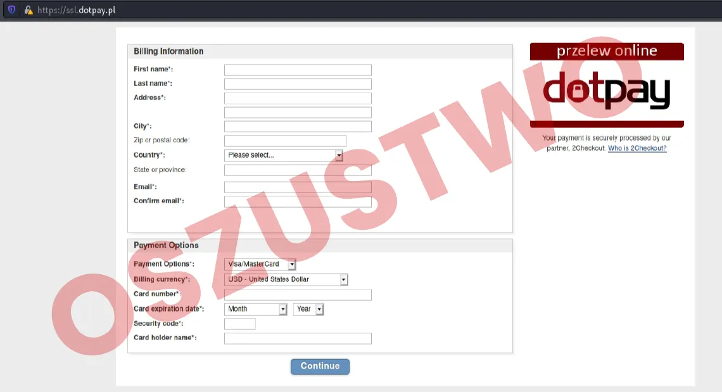This screenshot has height=392, width=722.
Task: Click the Billing currency label
Action: click(161, 280)
